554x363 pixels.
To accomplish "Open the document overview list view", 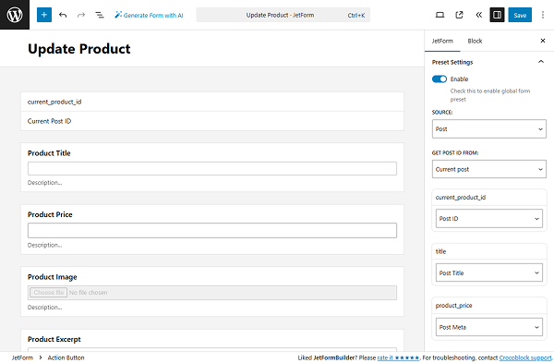I will 100,15.
